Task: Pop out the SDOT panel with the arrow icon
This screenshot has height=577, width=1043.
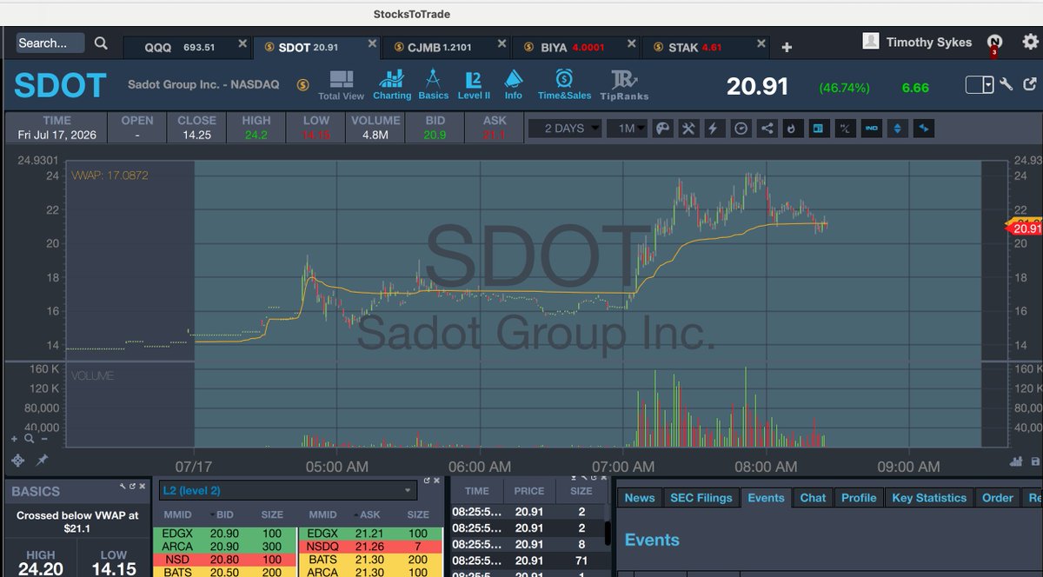Action: 1031,84
